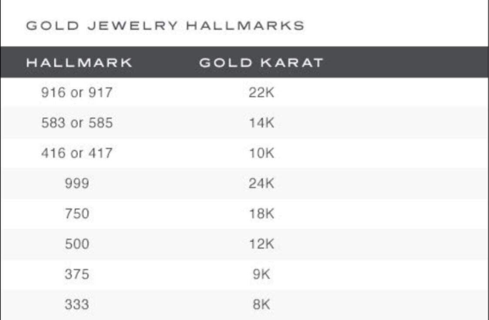This screenshot has height=320, width=489.
Task: Click the 916 or 917 hallmark cell
Action: [x=77, y=93]
